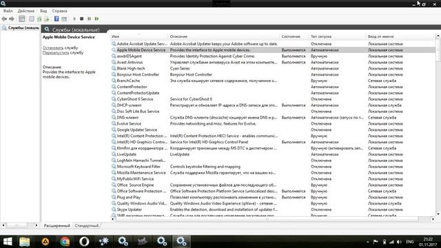
Task: Show hidden tray icons arrow
Action: tap(368, 242)
